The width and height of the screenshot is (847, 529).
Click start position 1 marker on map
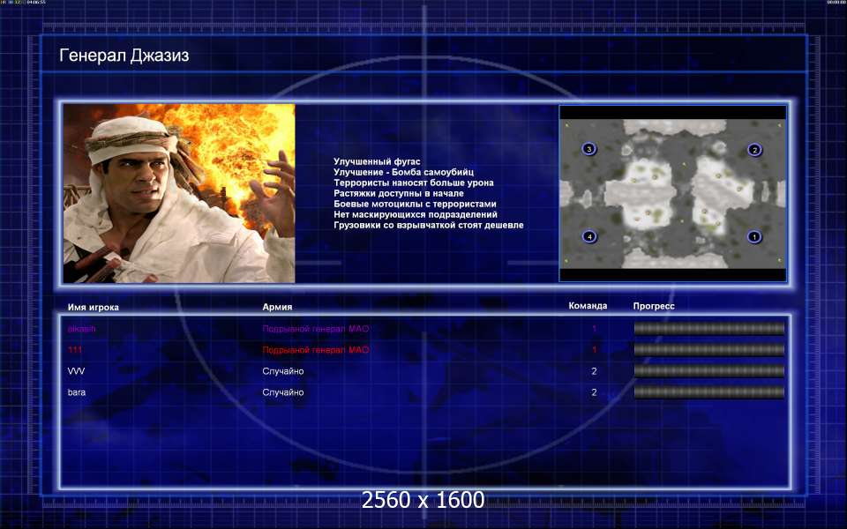tap(754, 236)
